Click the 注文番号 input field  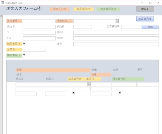click(39, 21)
